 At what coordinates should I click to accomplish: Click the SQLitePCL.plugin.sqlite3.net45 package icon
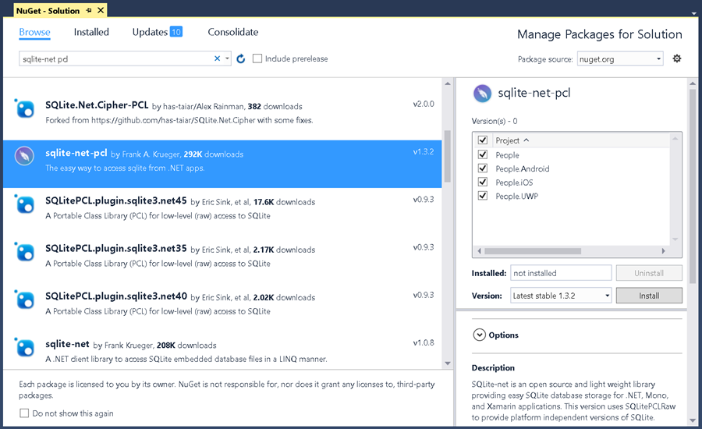pos(24,204)
